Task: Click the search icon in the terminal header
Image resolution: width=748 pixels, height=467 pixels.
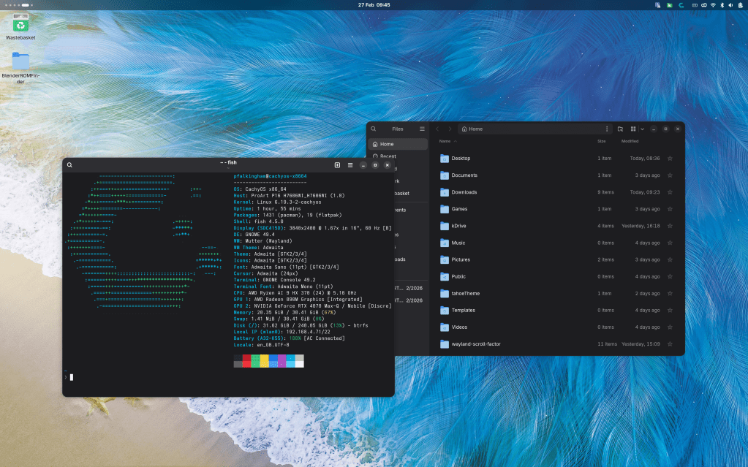Action: pos(69,165)
